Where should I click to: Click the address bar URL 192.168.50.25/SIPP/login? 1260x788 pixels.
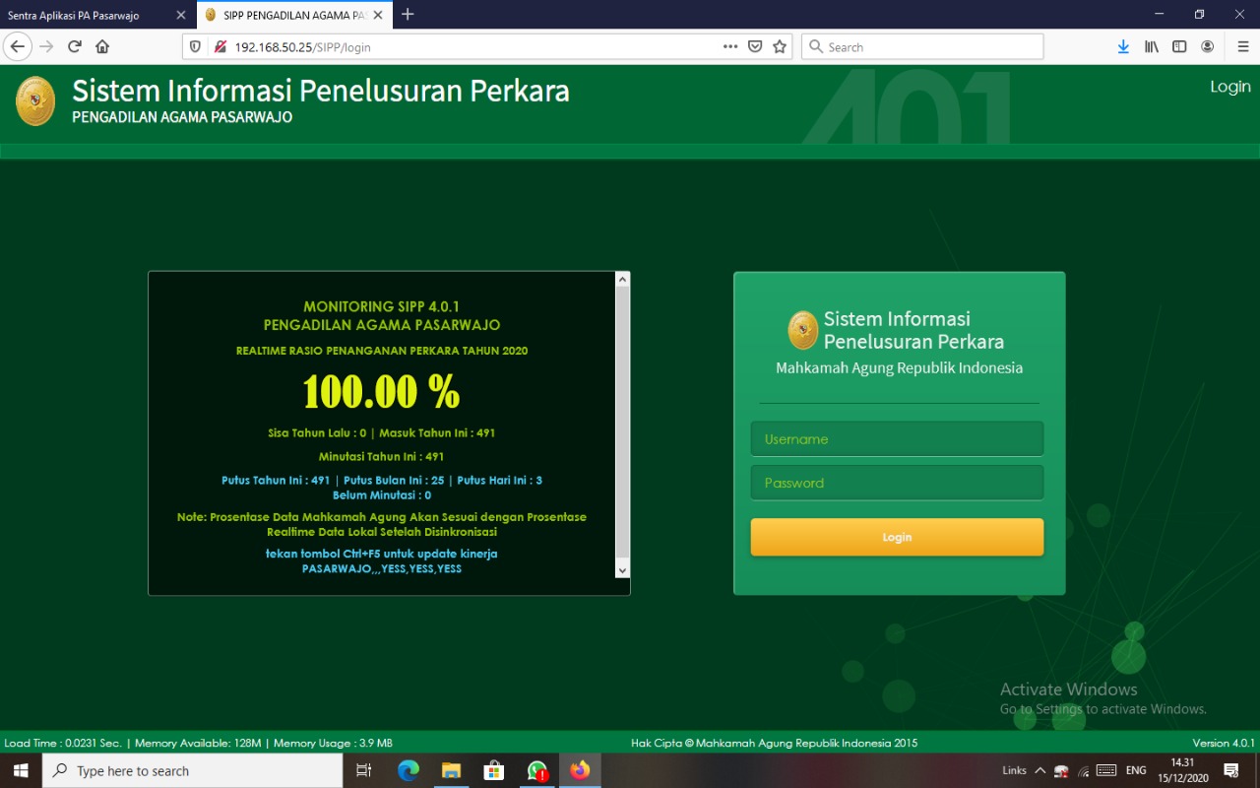pyautogui.click(x=302, y=47)
